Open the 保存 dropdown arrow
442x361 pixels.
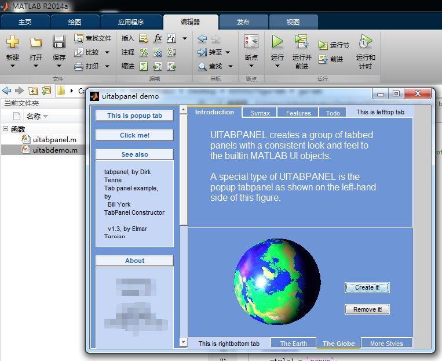[x=59, y=66]
